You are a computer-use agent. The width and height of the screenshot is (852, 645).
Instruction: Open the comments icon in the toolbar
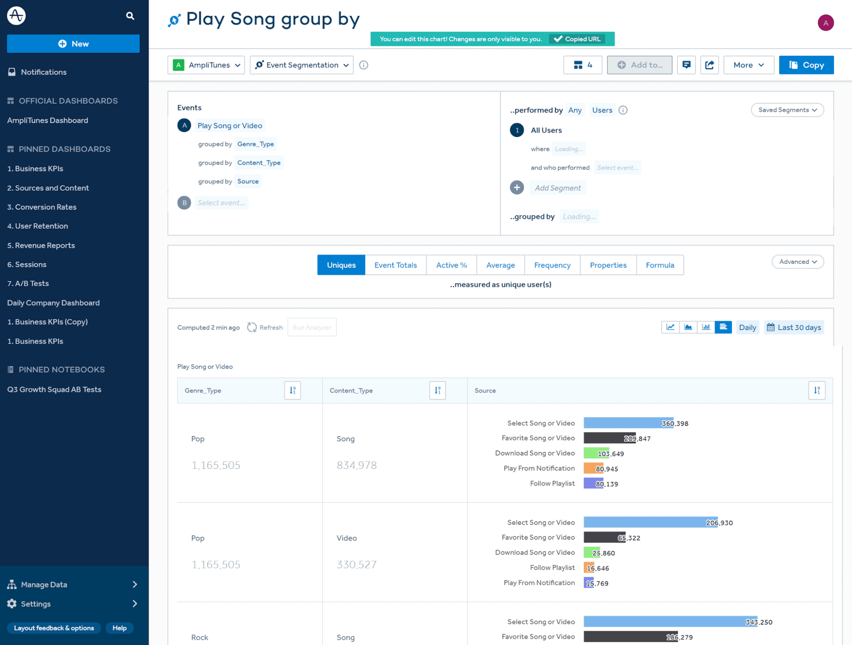(x=686, y=65)
